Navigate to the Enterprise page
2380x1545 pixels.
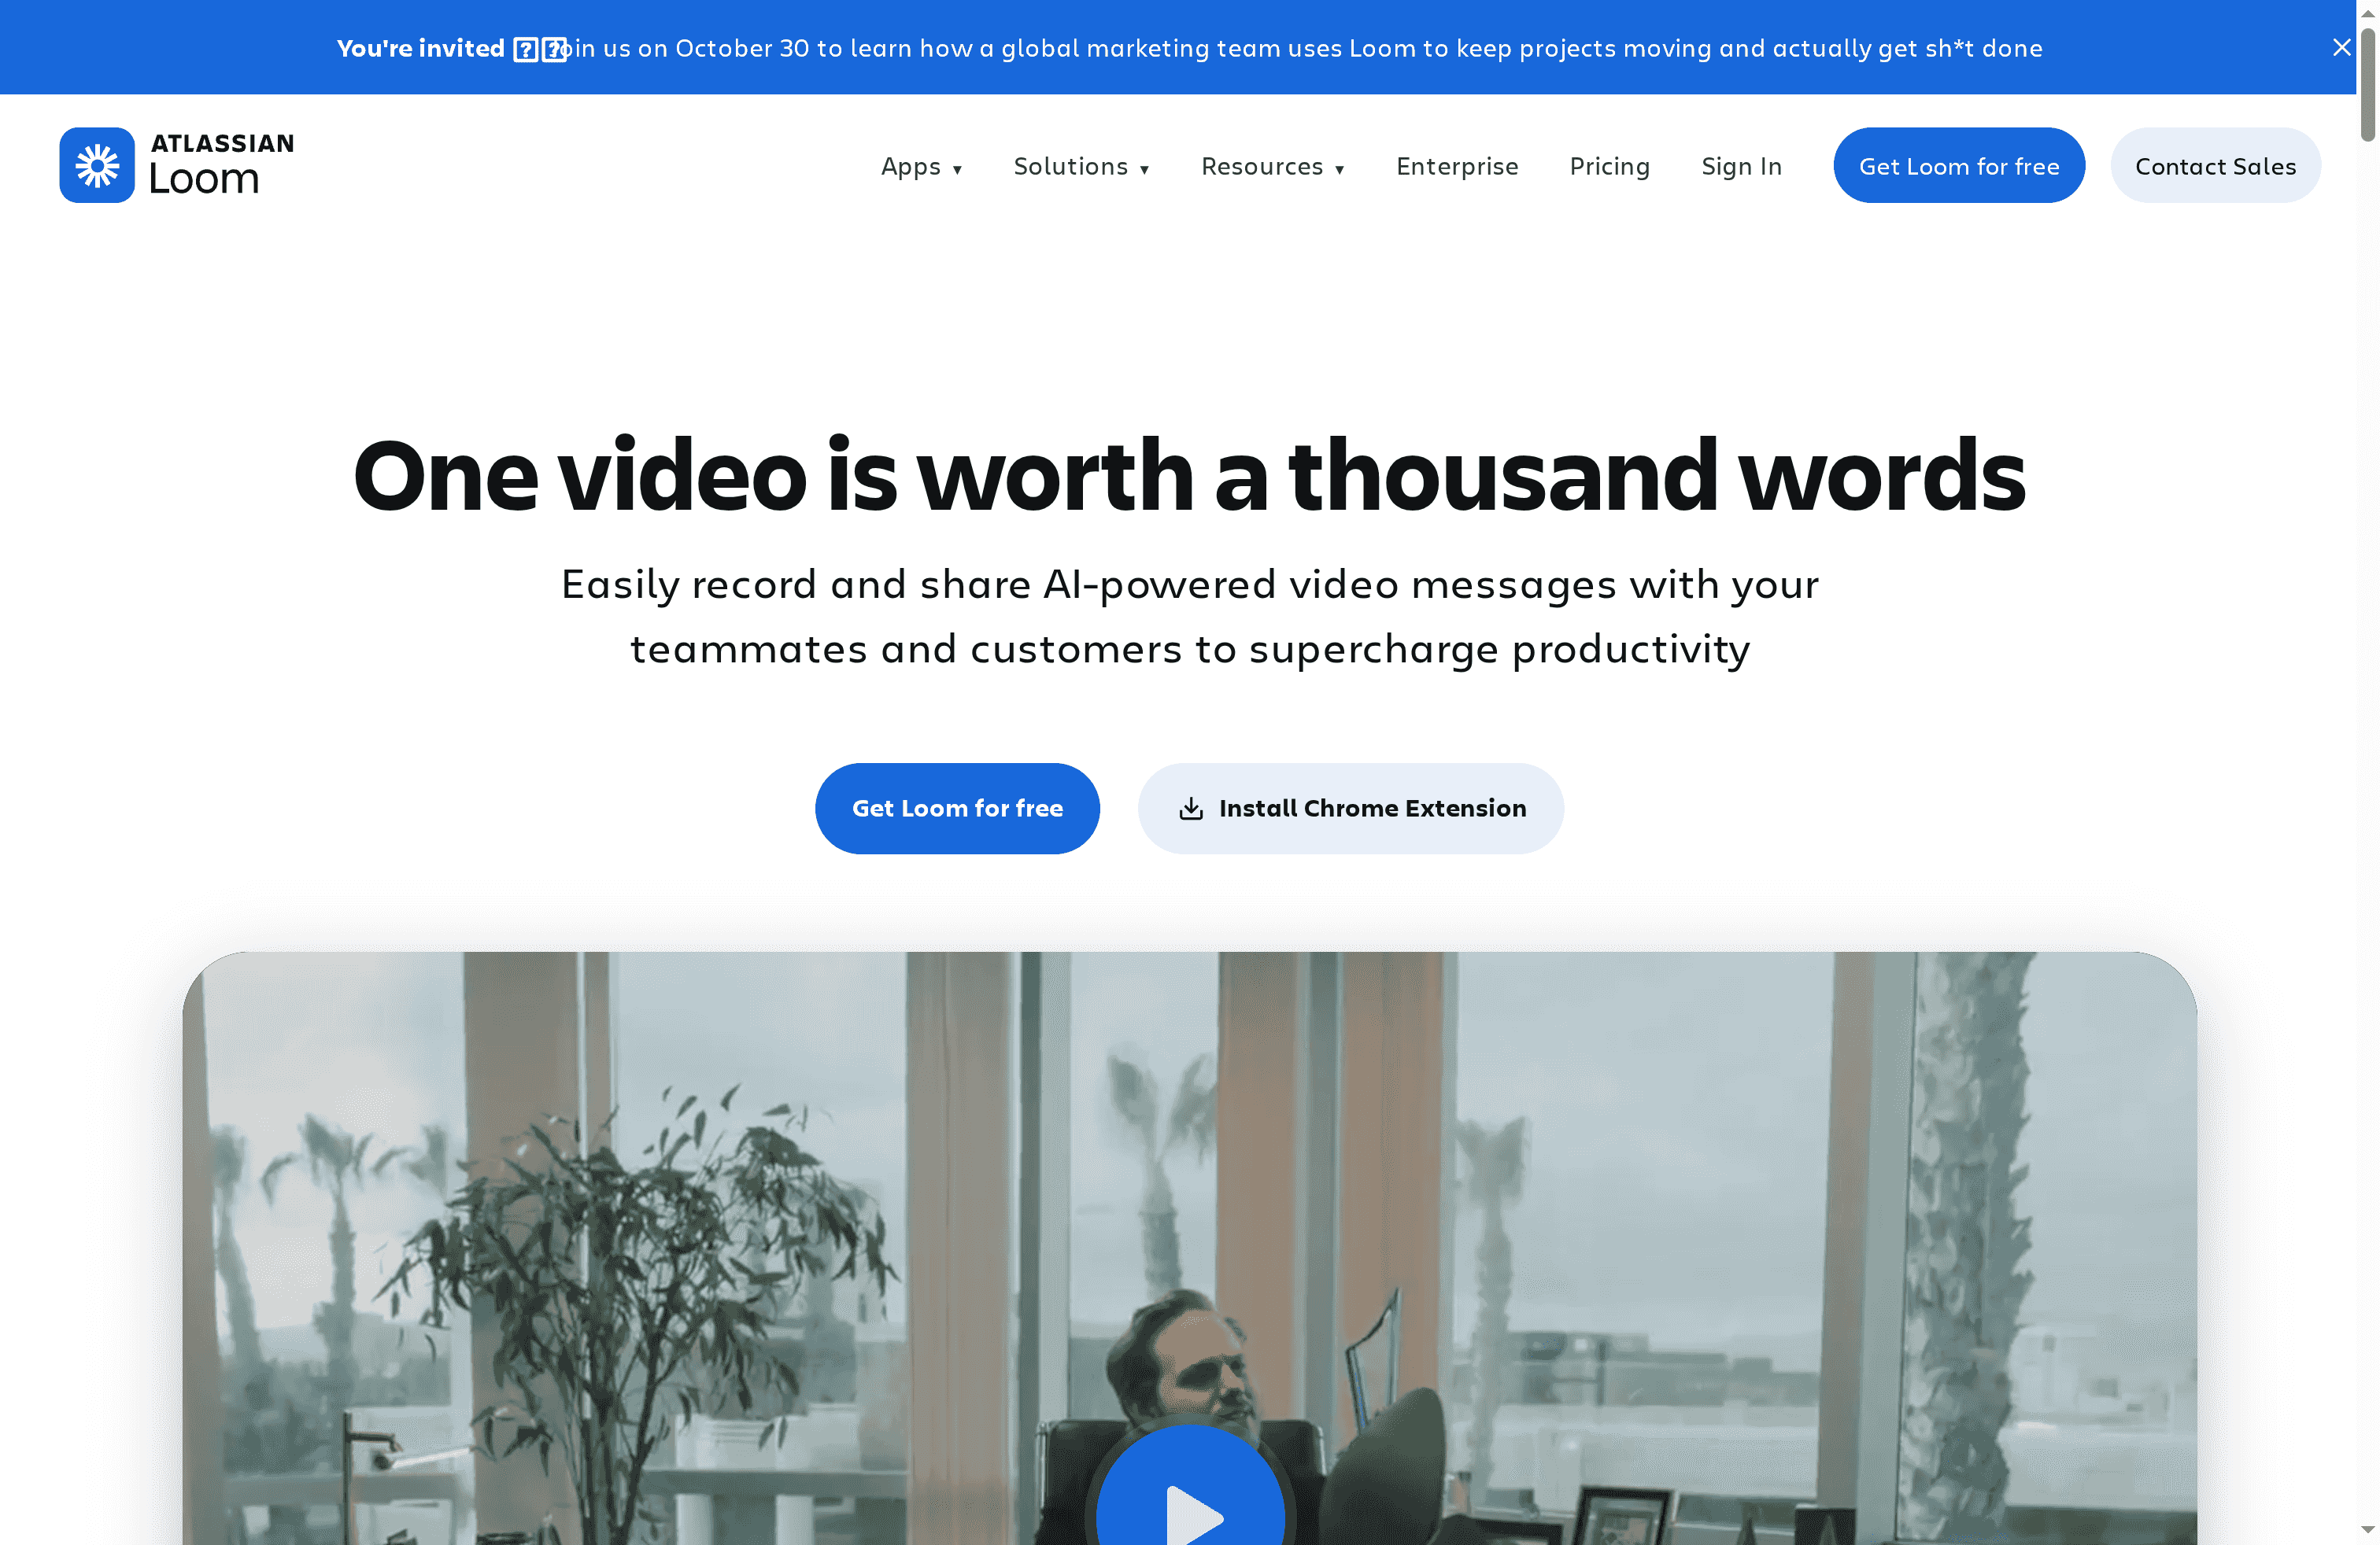[x=1456, y=166]
